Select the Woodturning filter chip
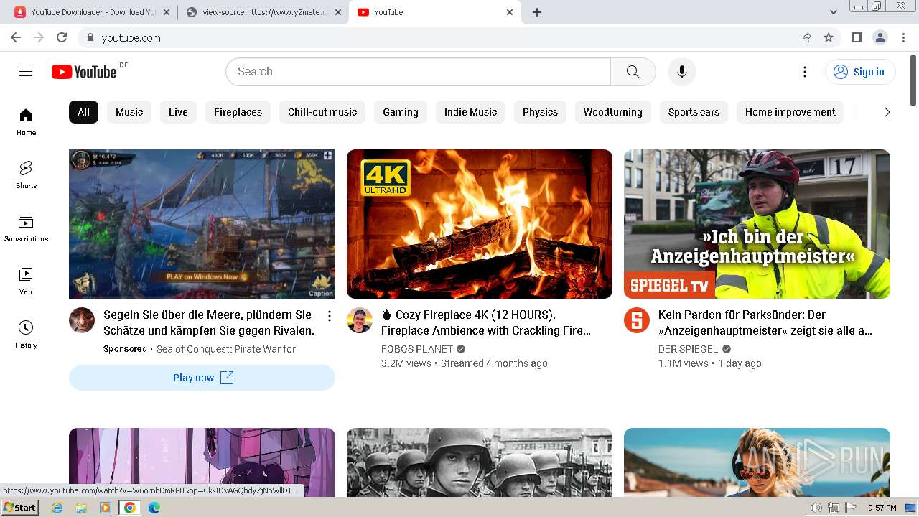Viewport: 919px width, 517px height. pos(613,112)
